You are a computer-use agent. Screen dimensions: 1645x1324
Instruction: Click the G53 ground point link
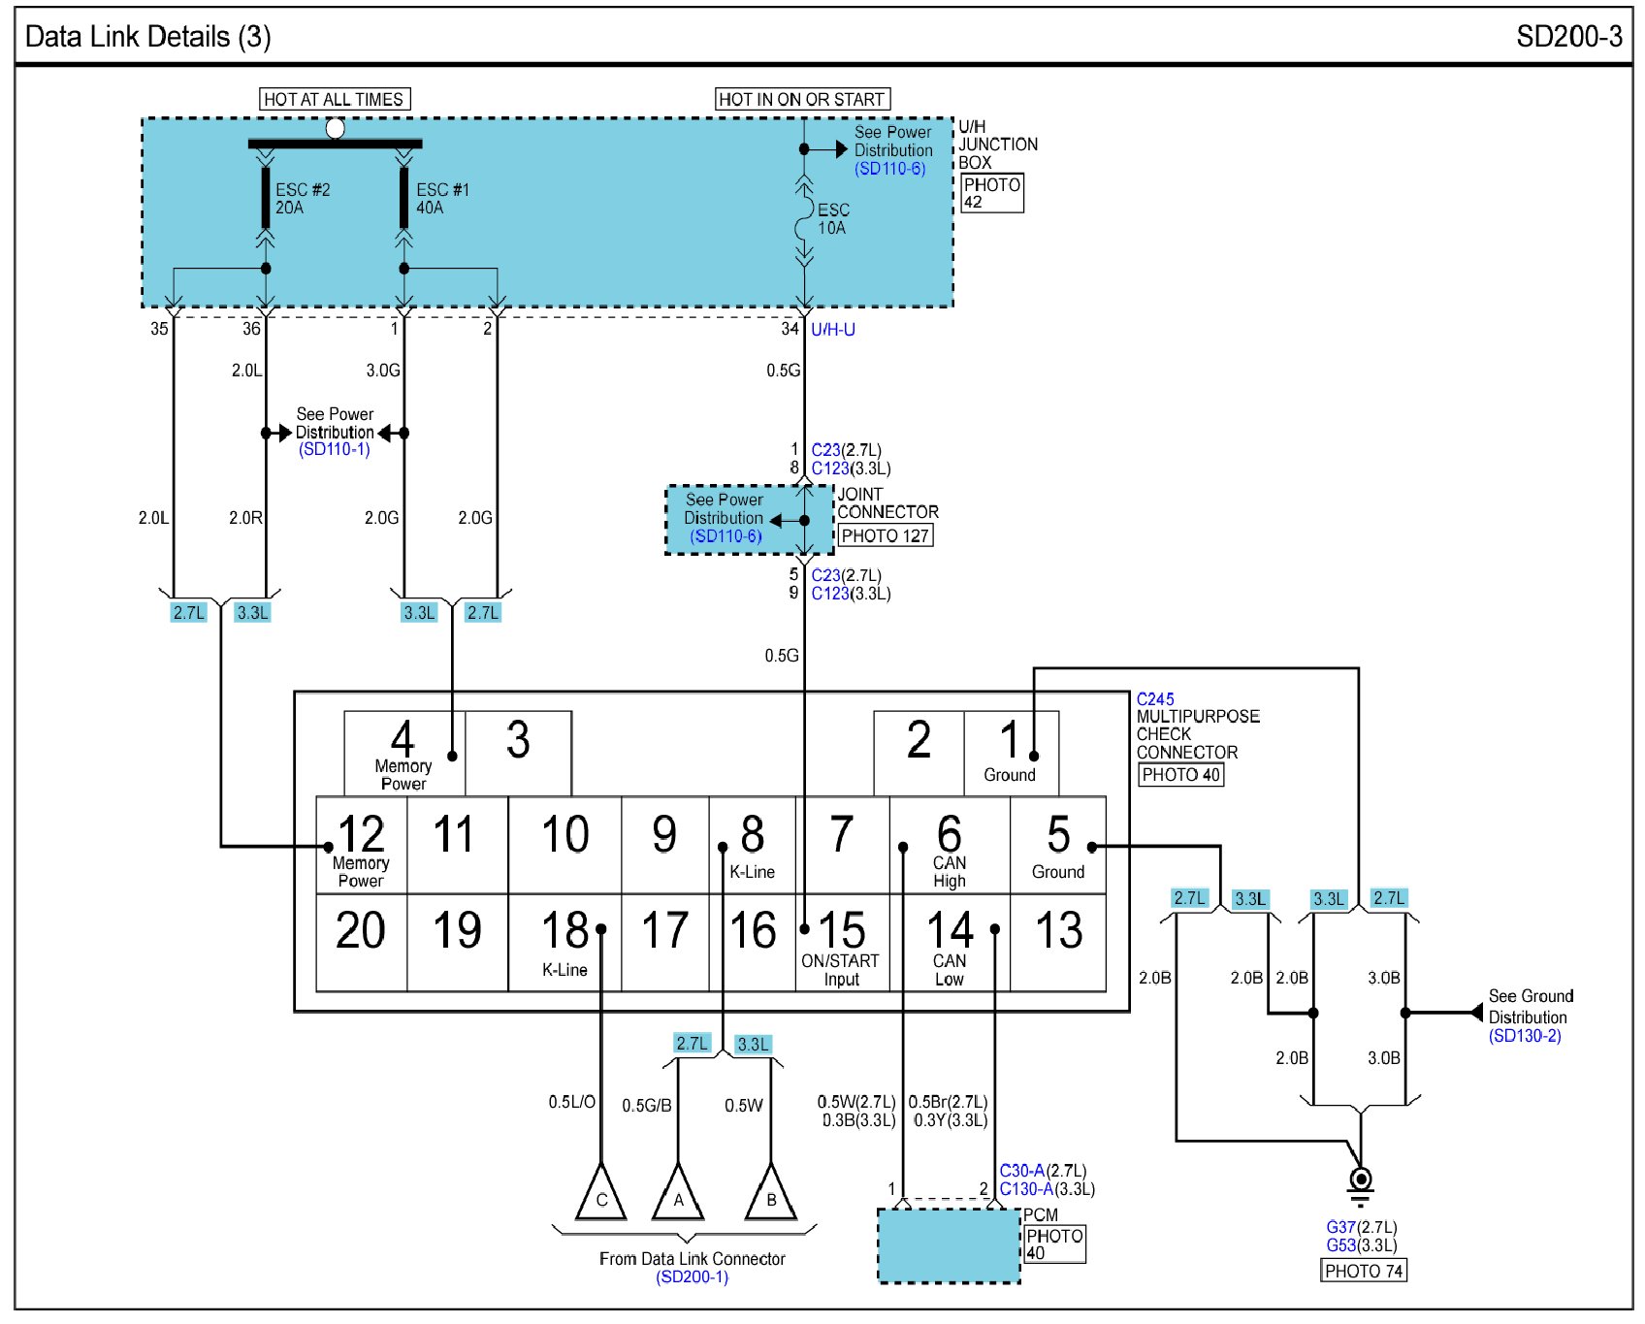(1340, 1245)
